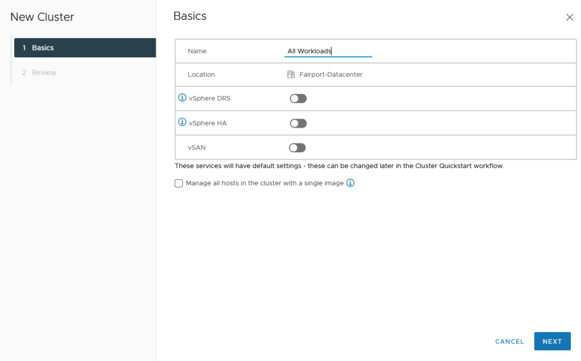The image size is (581, 361).
Task: Click the New Cluster wizard title
Action: [42, 17]
